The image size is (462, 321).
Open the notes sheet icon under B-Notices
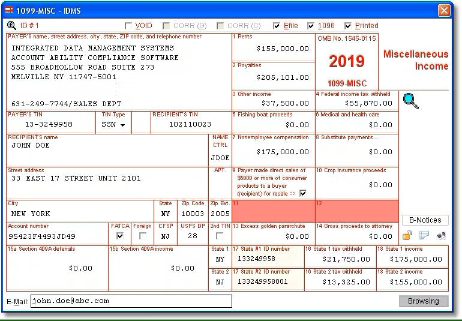(x=424, y=236)
